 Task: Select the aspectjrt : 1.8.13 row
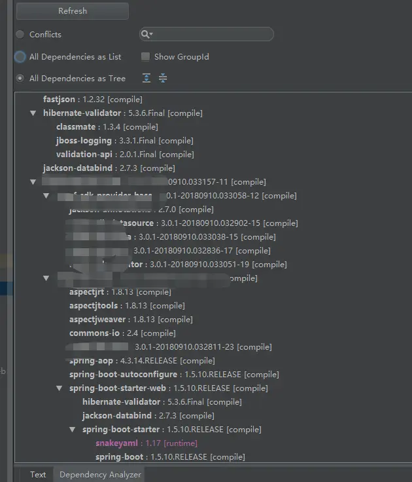(x=120, y=292)
